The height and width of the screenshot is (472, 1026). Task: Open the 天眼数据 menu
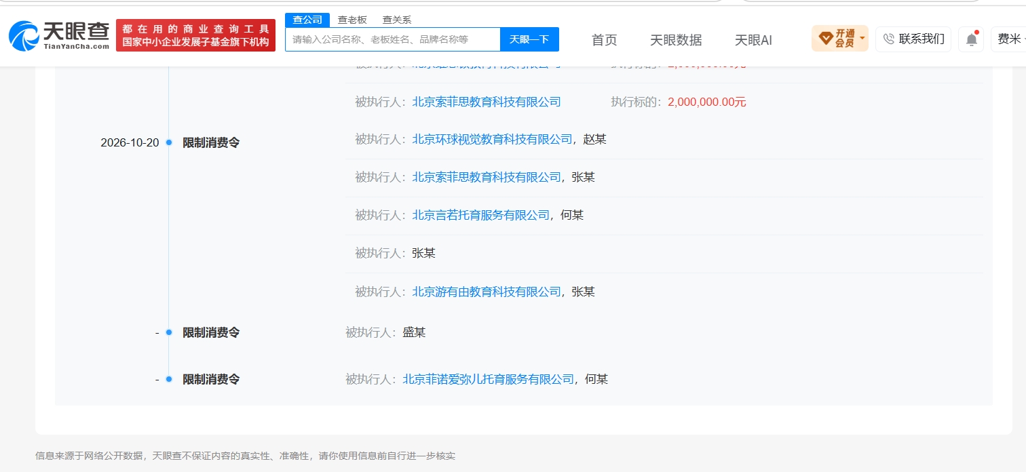[676, 40]
